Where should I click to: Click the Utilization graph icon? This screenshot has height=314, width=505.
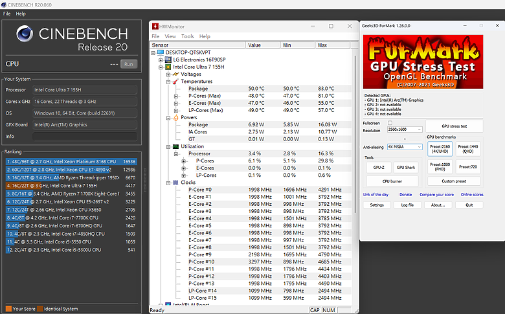(x=175, y=146)
